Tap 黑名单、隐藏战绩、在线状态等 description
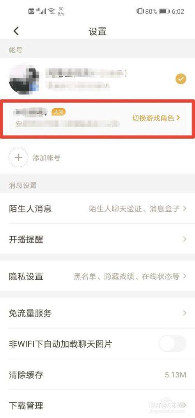This screenshot has height=418, width=195. coord(127,277)
